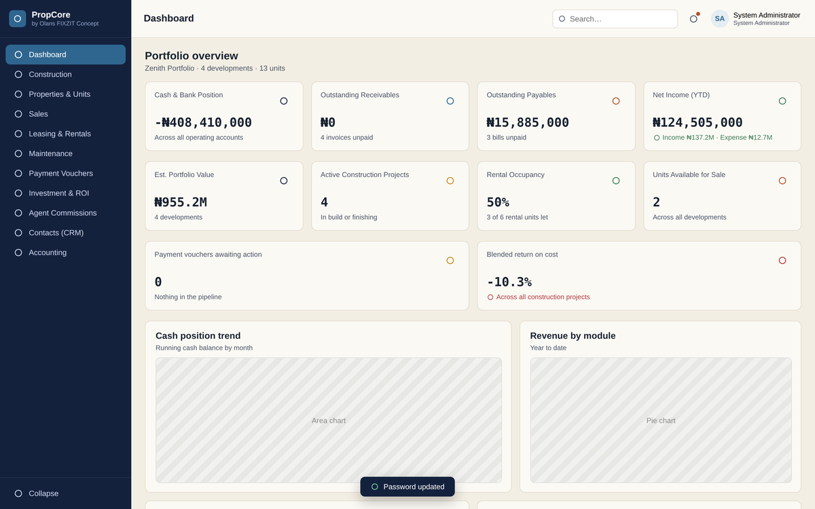Click 'Income ₦137.2M · Expense ₦12.7M' text

(x=717, y=138)
